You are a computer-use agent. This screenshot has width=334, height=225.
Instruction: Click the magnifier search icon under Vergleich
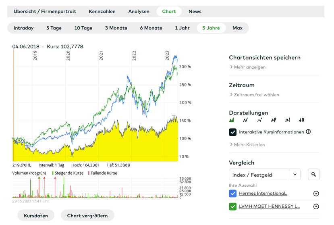click(313, 175)
